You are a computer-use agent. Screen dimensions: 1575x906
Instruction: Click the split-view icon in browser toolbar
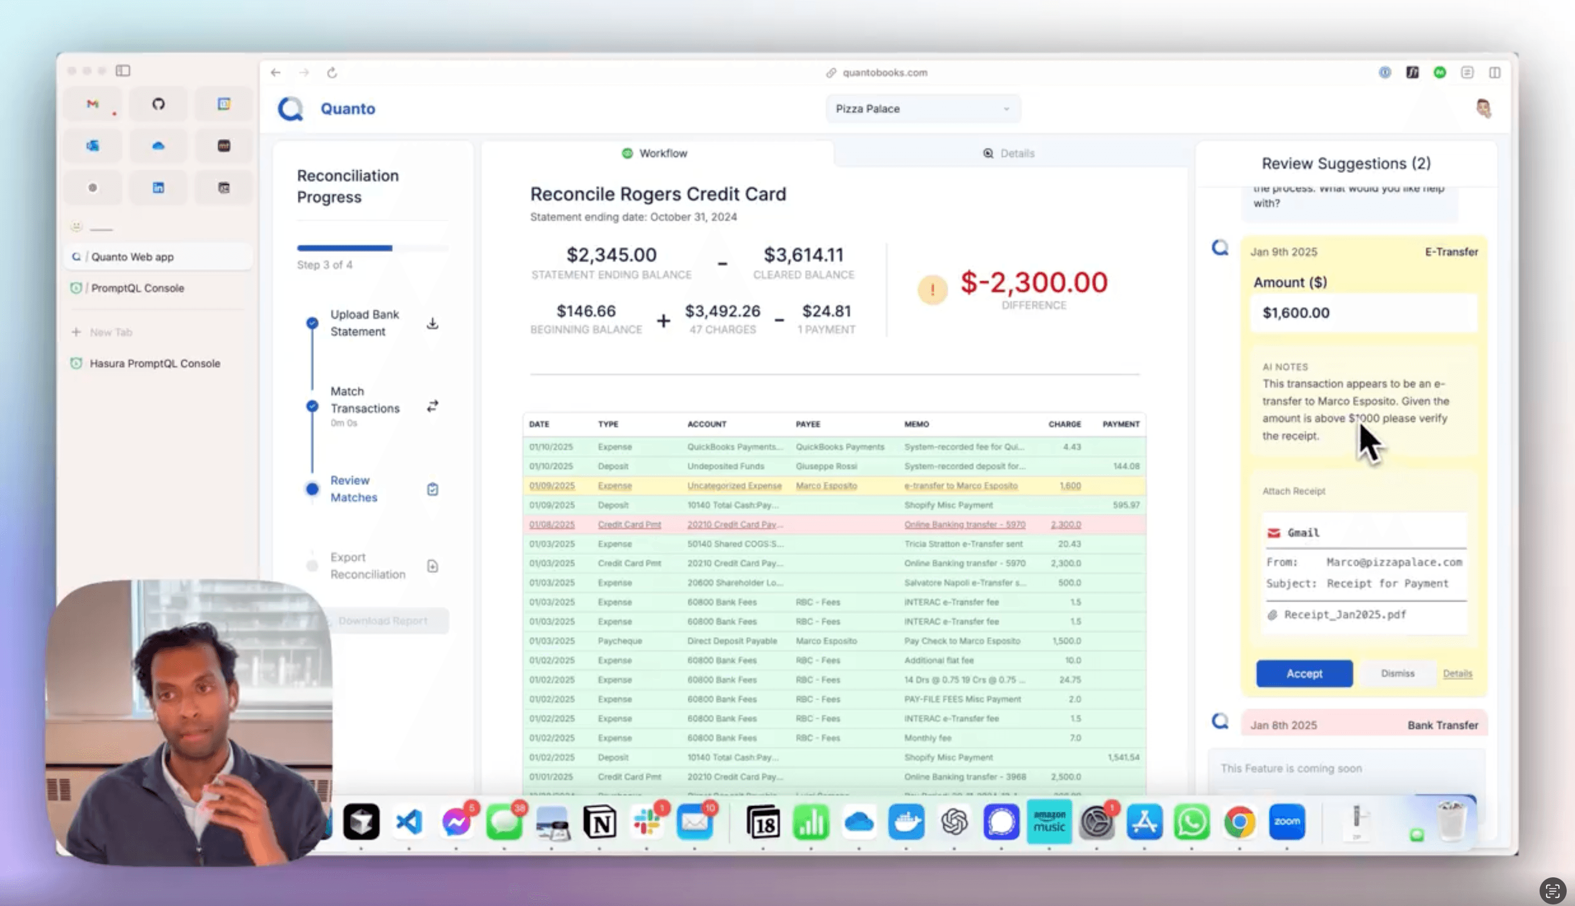coord(1495,73)
